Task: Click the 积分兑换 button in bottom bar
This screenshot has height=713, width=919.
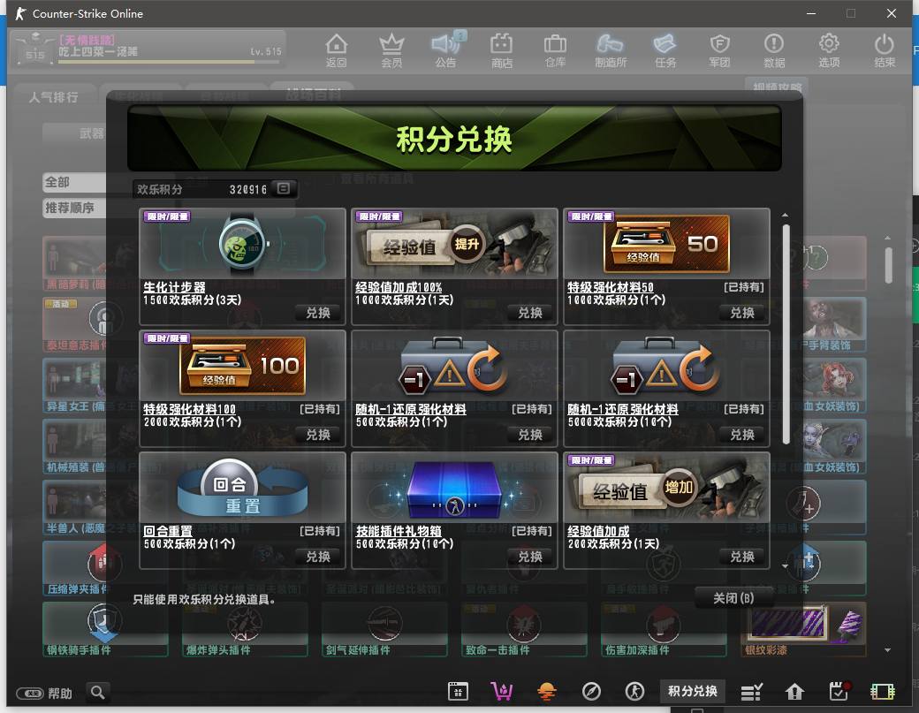Action: [x=693, y=691]
